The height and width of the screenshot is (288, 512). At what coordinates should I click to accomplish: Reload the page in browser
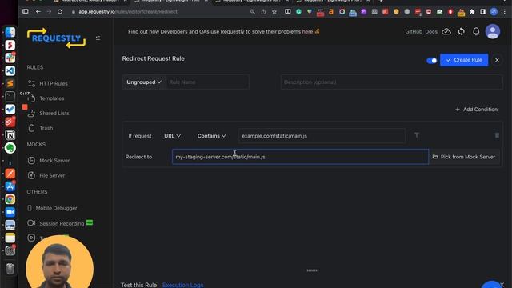tap(60, 11)
